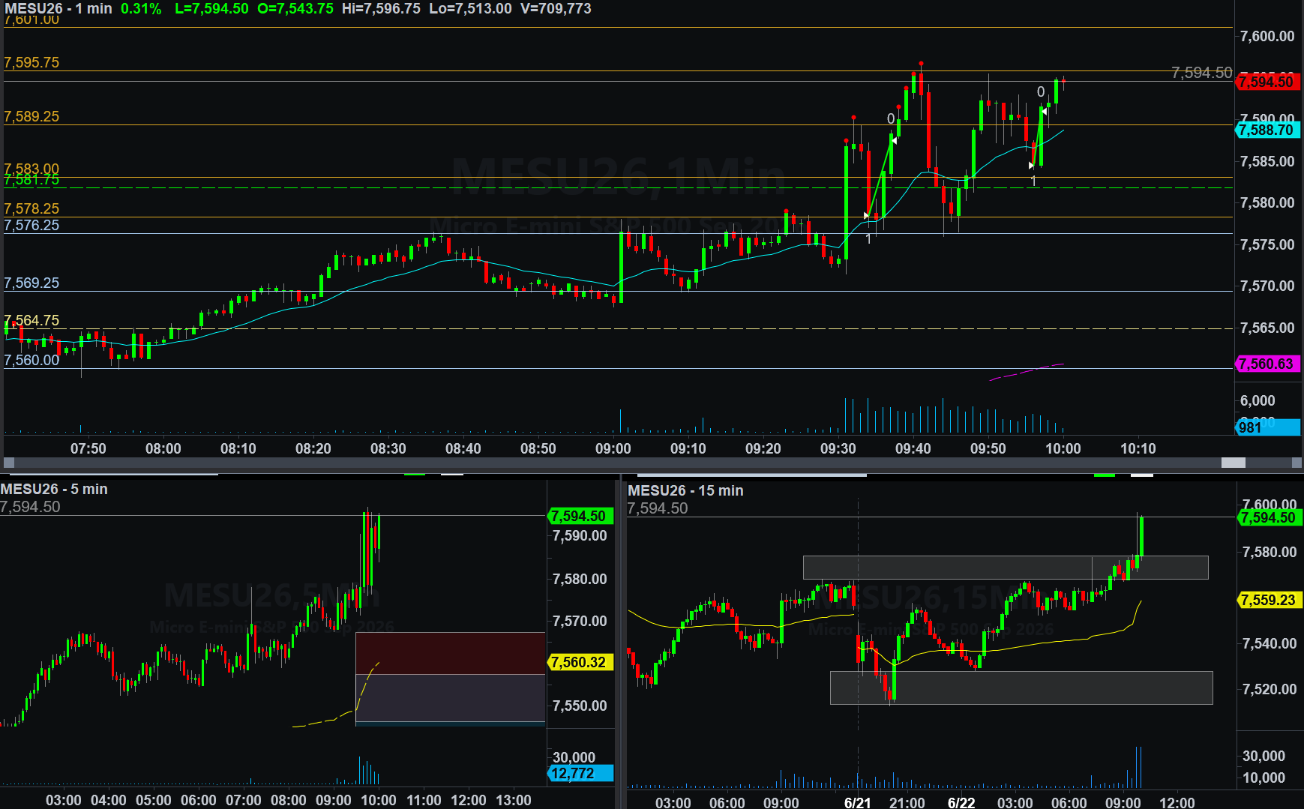Image resolution: width=1304 pixels, height=809 pixels.
Task: Select the 0.31% change value in header
Action: click(141, 8)
